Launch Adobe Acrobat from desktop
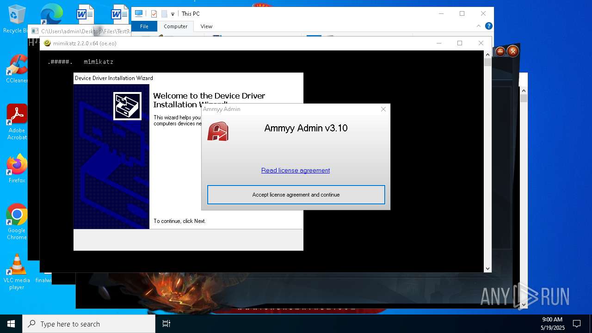Screen dimensions: 592x333 (x=17, y=122)
